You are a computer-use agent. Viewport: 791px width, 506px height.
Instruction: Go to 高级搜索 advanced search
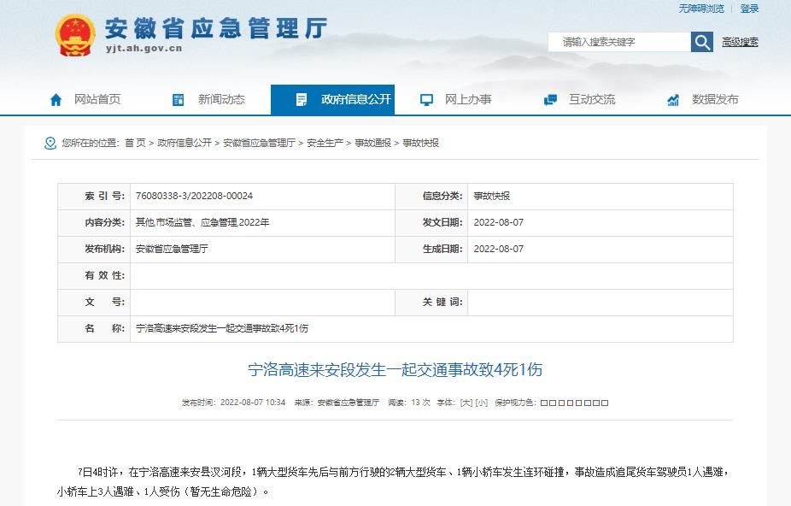pos(740,42)
